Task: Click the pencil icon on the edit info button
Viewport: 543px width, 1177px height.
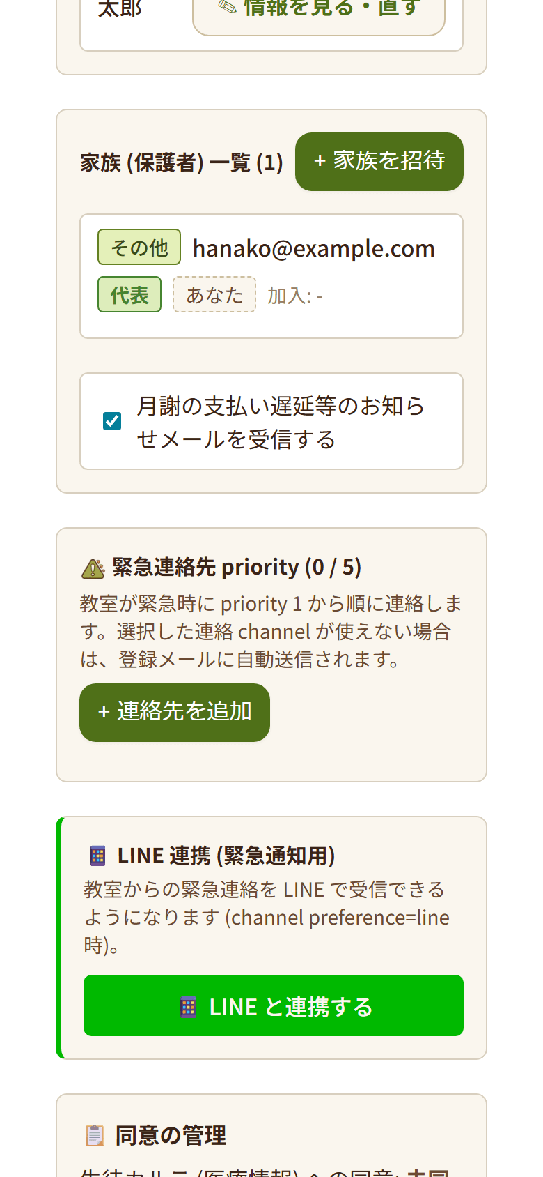Action: click(x=227, y=6)
